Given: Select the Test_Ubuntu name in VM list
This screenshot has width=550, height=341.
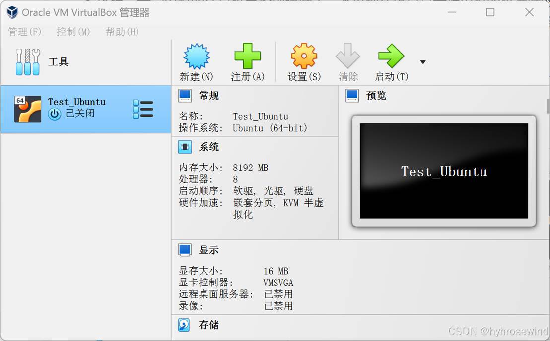Looking at the screenshot, I should click(x=77, y=102).
